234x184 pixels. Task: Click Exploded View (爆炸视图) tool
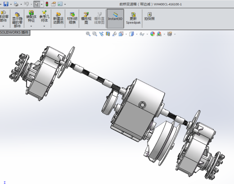(x=86, y=18)
